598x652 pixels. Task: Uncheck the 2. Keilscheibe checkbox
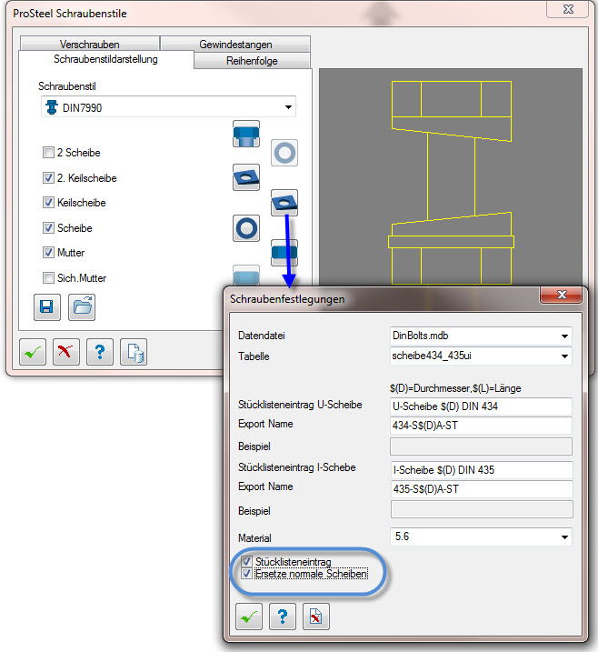[48, 178]
